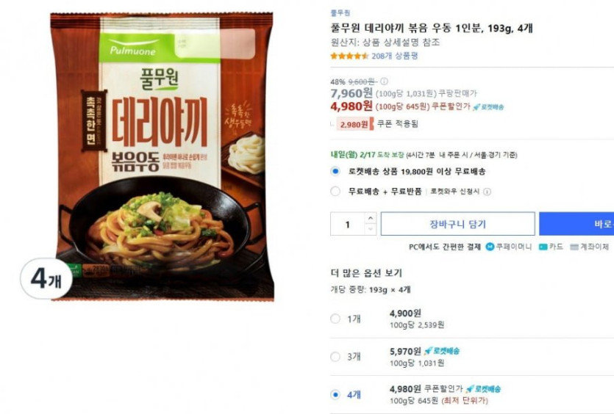Image resolution: width=614 pixels, height=414 pixels.
Task: Select 로켓배송 상품 무료배송 radio option
Action: [x=335, y=171]
